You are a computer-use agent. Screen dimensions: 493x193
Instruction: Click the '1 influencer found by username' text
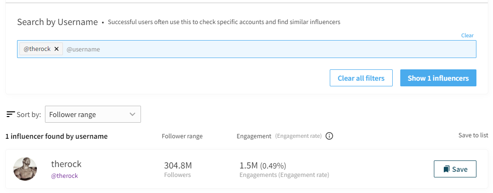click(56, 136)
